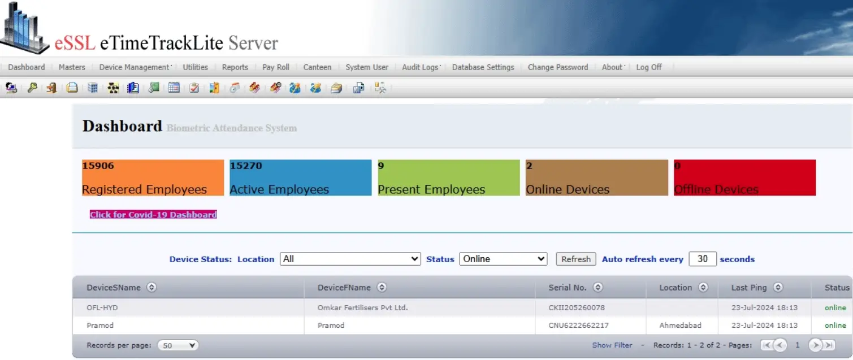Screen dimensions: 853x360
Task: Click the grey disc toolbar icon
Action: [x=235, y=88]
